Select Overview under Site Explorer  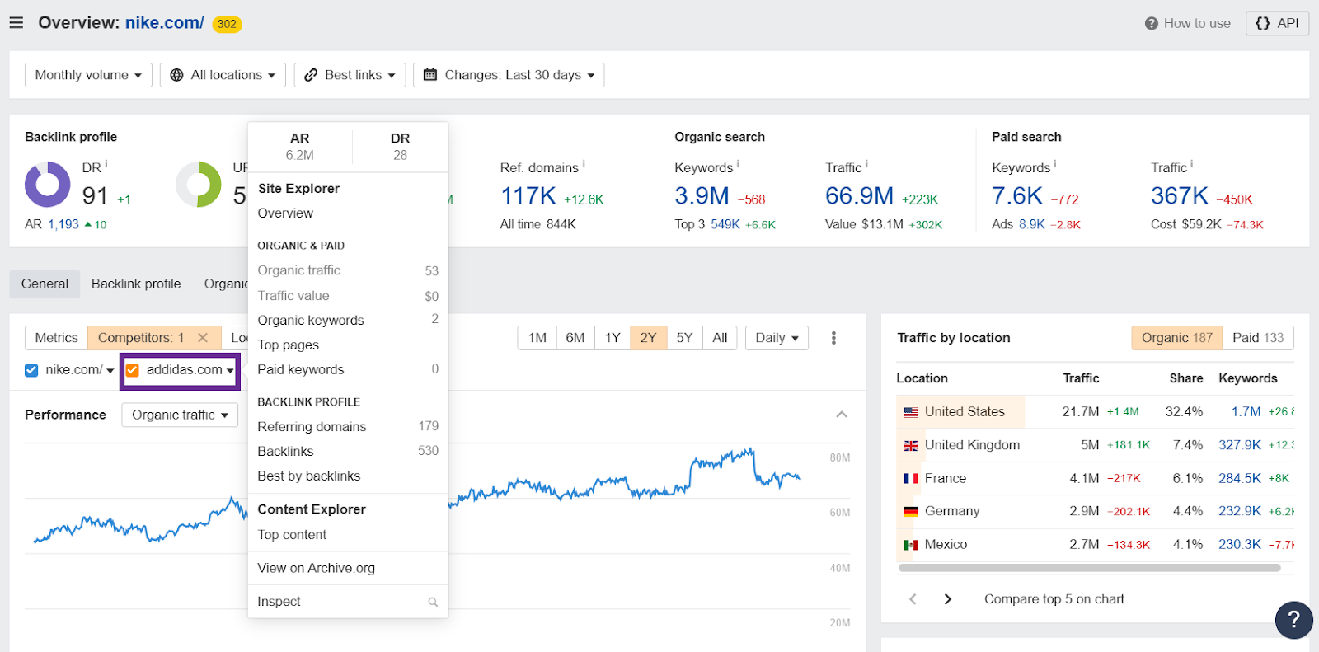click(x=285, y=213)
